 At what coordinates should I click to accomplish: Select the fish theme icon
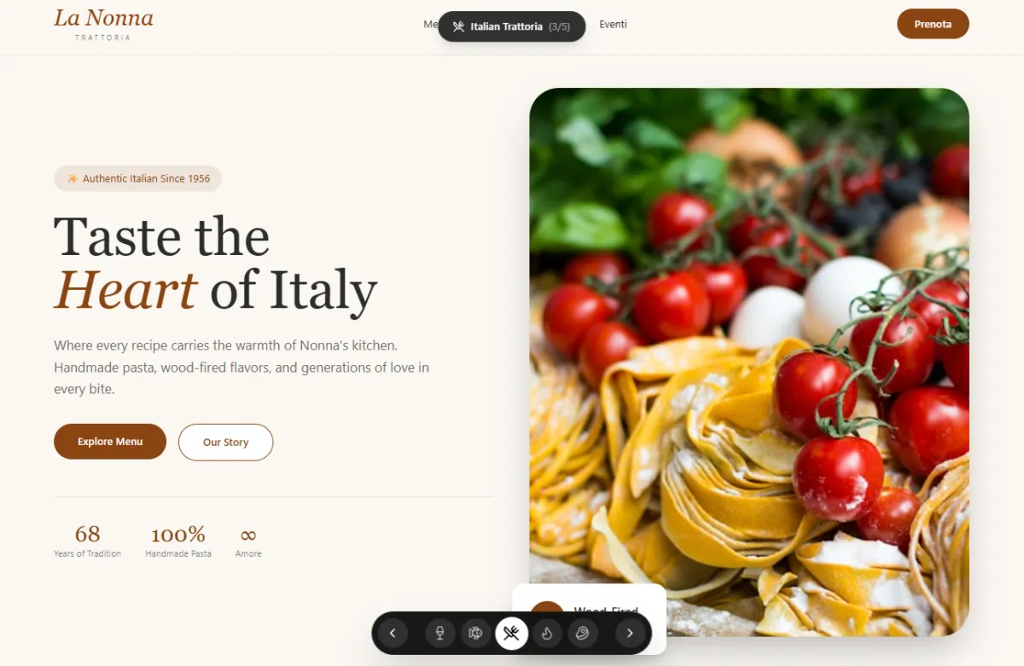click(476, 633)
